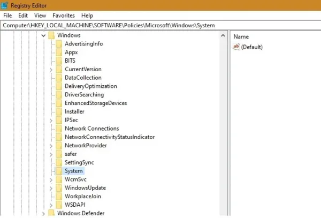
Task: Click the safer folder icon
Action: [59, 154]
